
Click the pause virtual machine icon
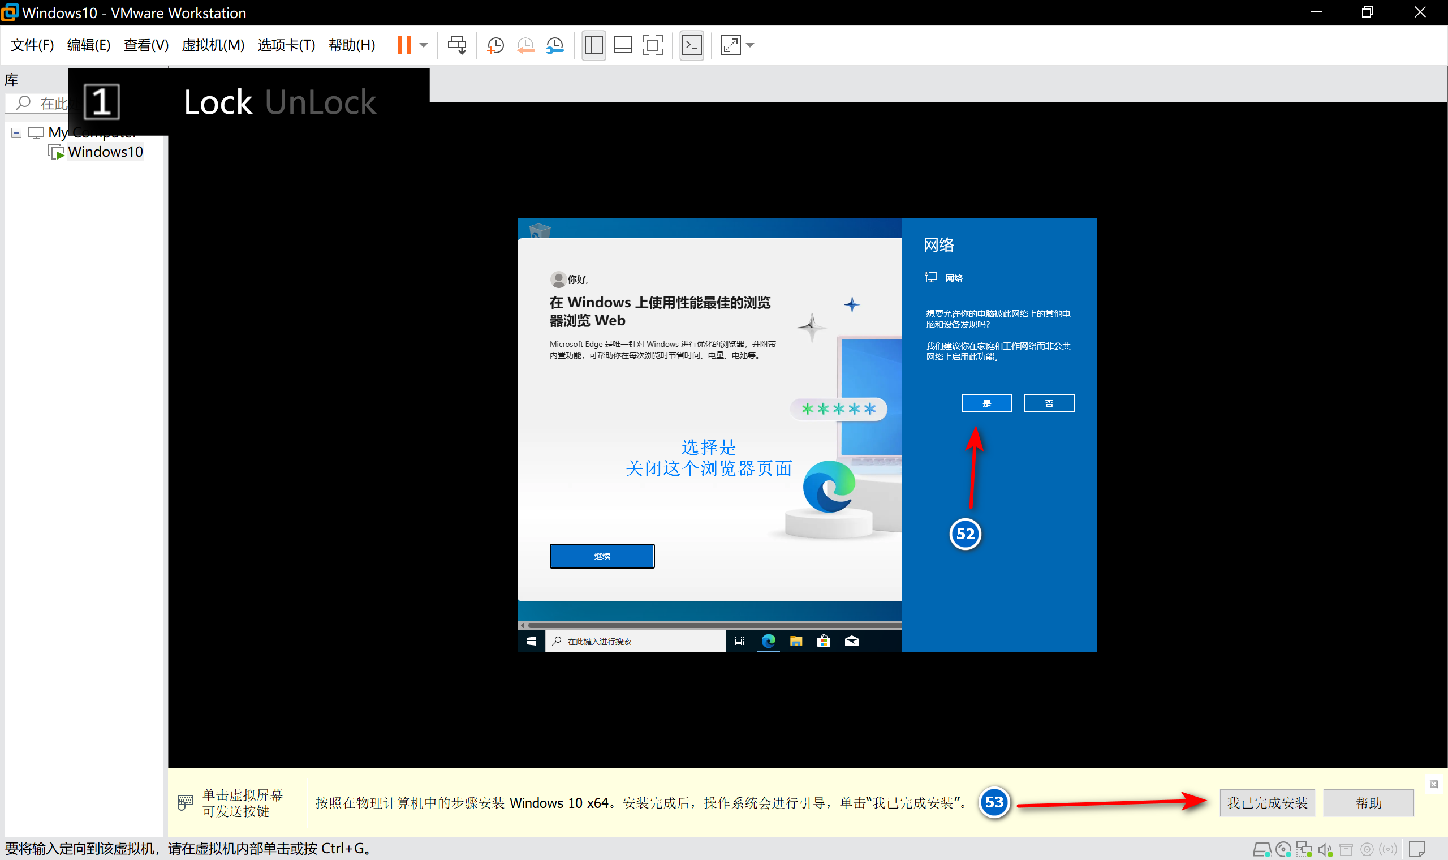[x=404, y=45]
